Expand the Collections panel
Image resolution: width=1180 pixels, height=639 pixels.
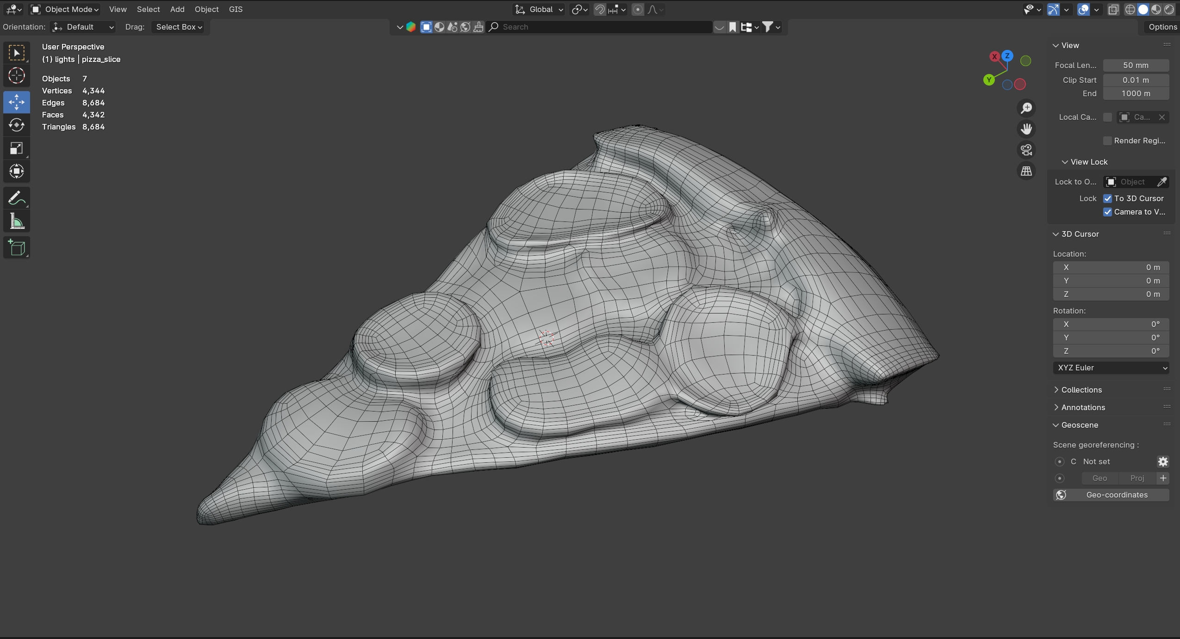click(x=1081, y=390)
